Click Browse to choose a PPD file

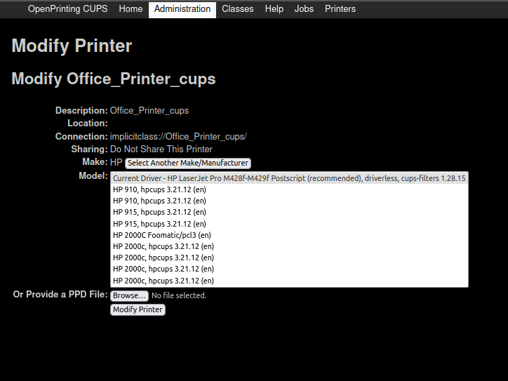pos(129,295)
